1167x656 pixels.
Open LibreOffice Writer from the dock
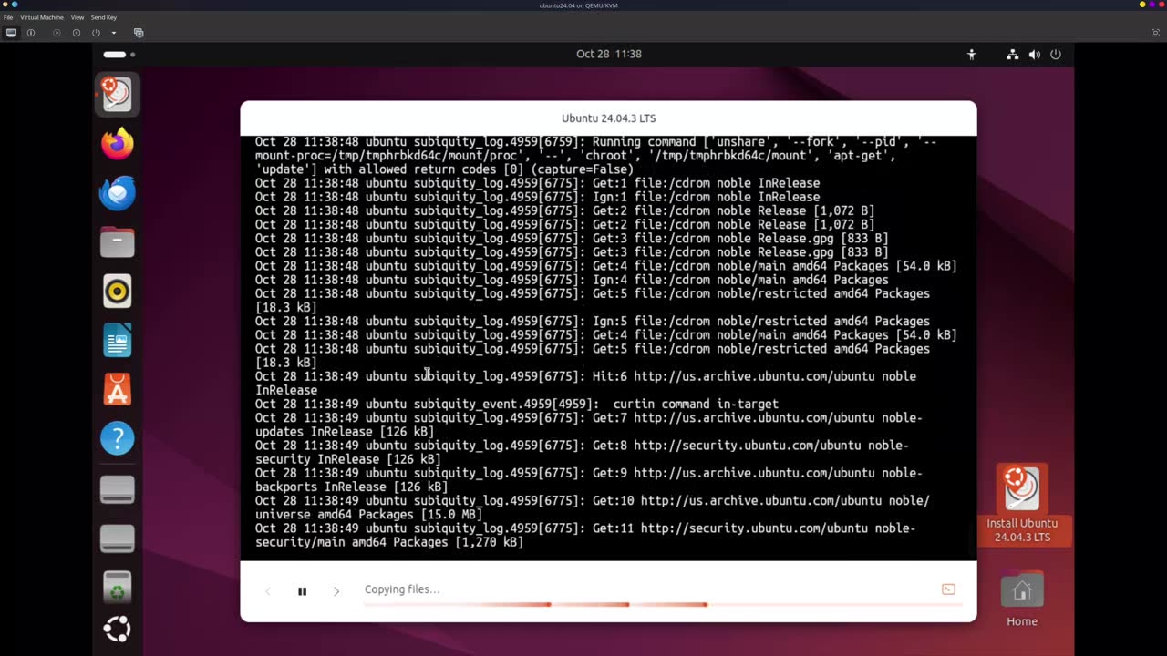pyautogui.click(x=117, y=341)
